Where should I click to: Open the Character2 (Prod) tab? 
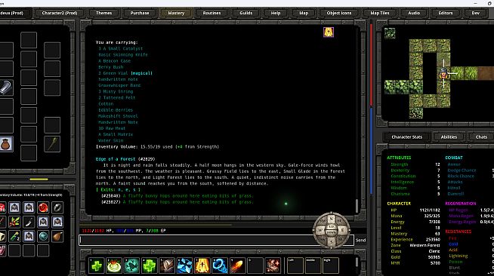(x=59, y=13)
